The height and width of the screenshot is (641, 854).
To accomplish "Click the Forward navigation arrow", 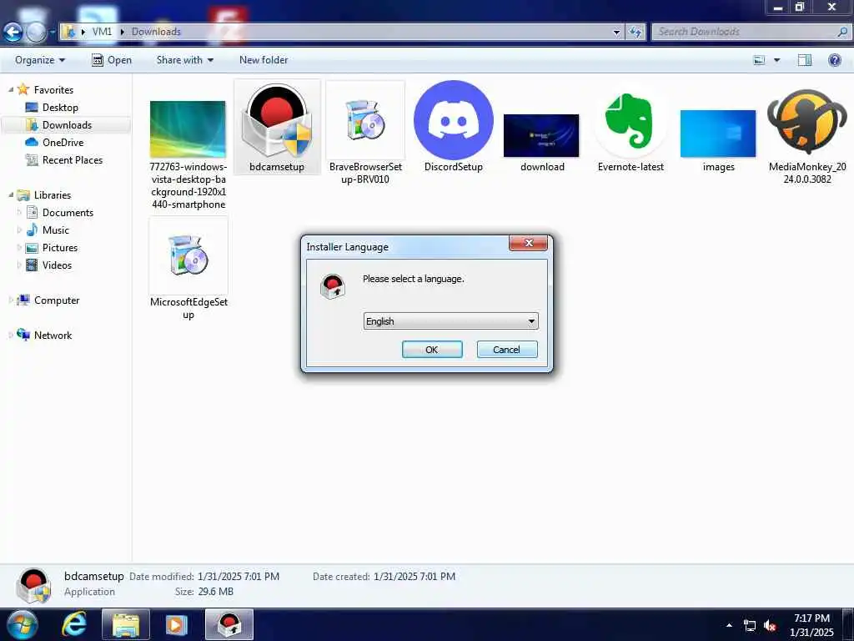I will pyautogui.click(x=36, y=33).
